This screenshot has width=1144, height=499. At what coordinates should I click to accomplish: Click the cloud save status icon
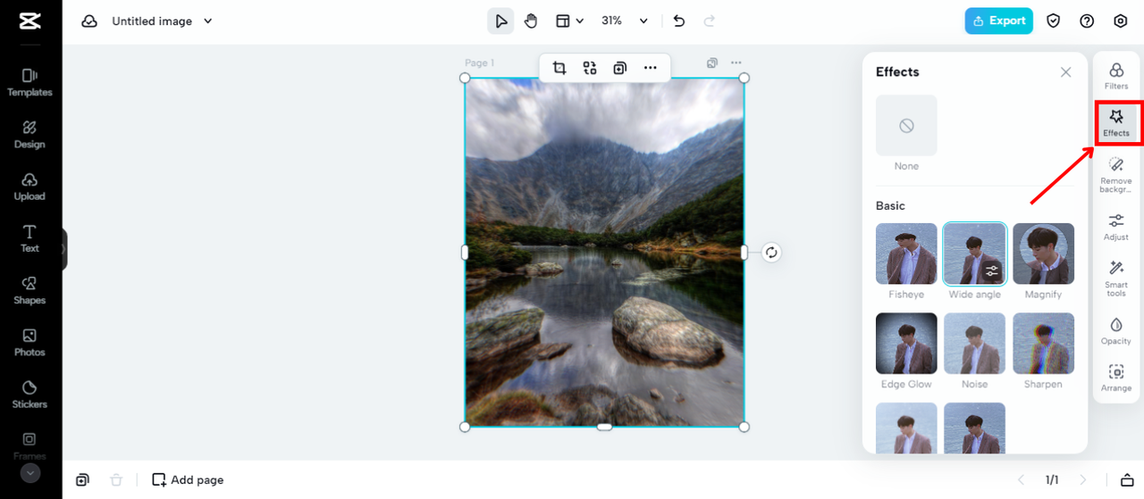89,21
